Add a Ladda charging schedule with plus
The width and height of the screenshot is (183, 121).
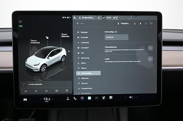(x=151, y=59)
